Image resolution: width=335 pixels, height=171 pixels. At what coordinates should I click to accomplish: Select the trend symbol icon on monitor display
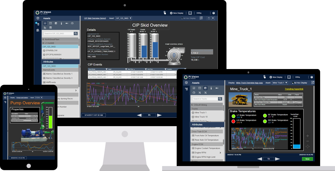pos(45,23)
